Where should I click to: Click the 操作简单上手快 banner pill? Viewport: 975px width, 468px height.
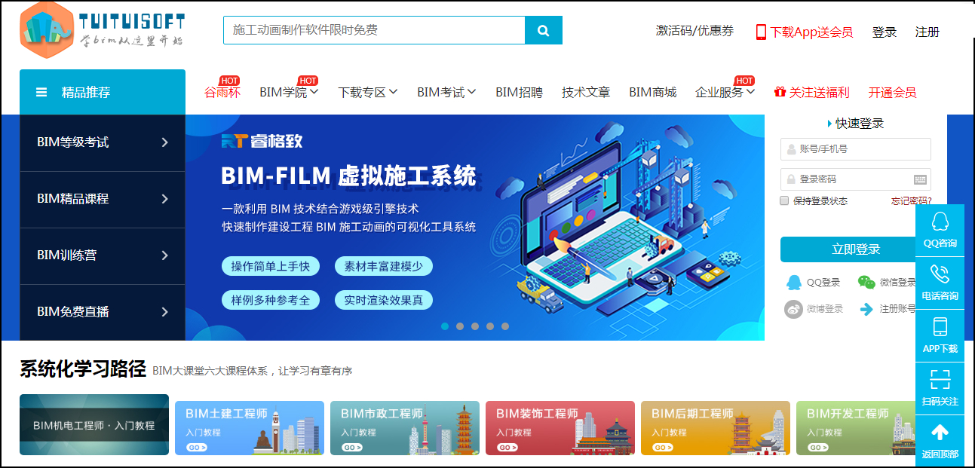(x=271, y=266)
